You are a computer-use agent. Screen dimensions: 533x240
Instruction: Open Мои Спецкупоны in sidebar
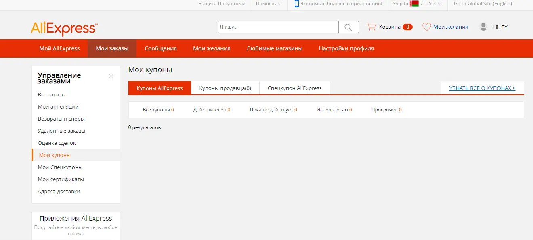pos(60,167)
